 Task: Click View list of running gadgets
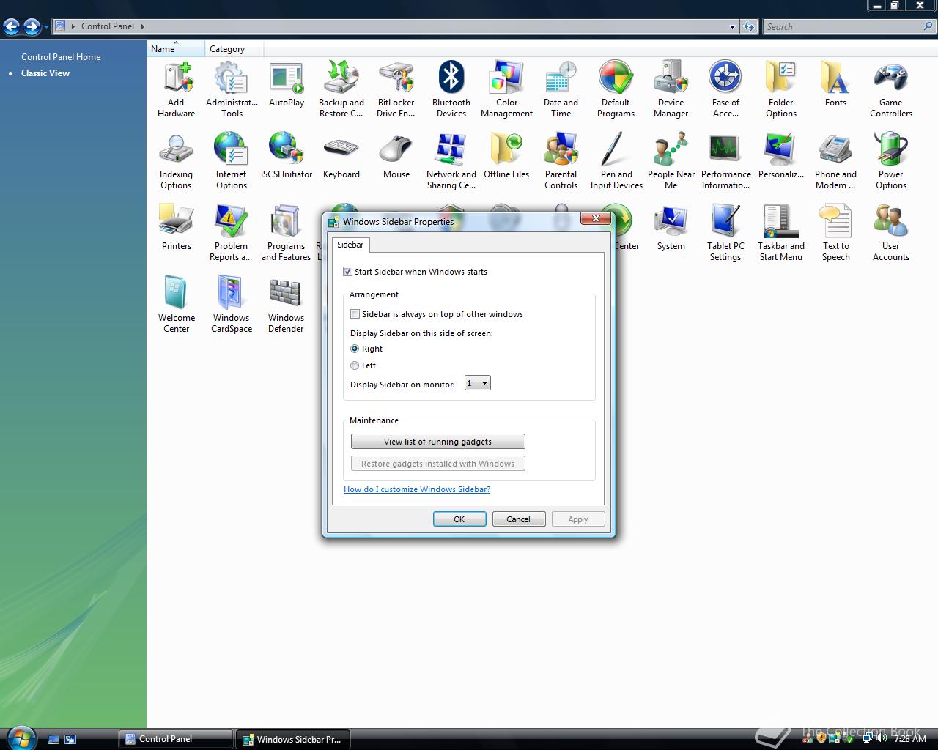pyautogui.click(x=438, y=442)
